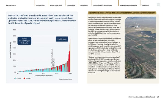
Task: Click the y-axis title EI: Scope 1&2
Action: point(10,50)
